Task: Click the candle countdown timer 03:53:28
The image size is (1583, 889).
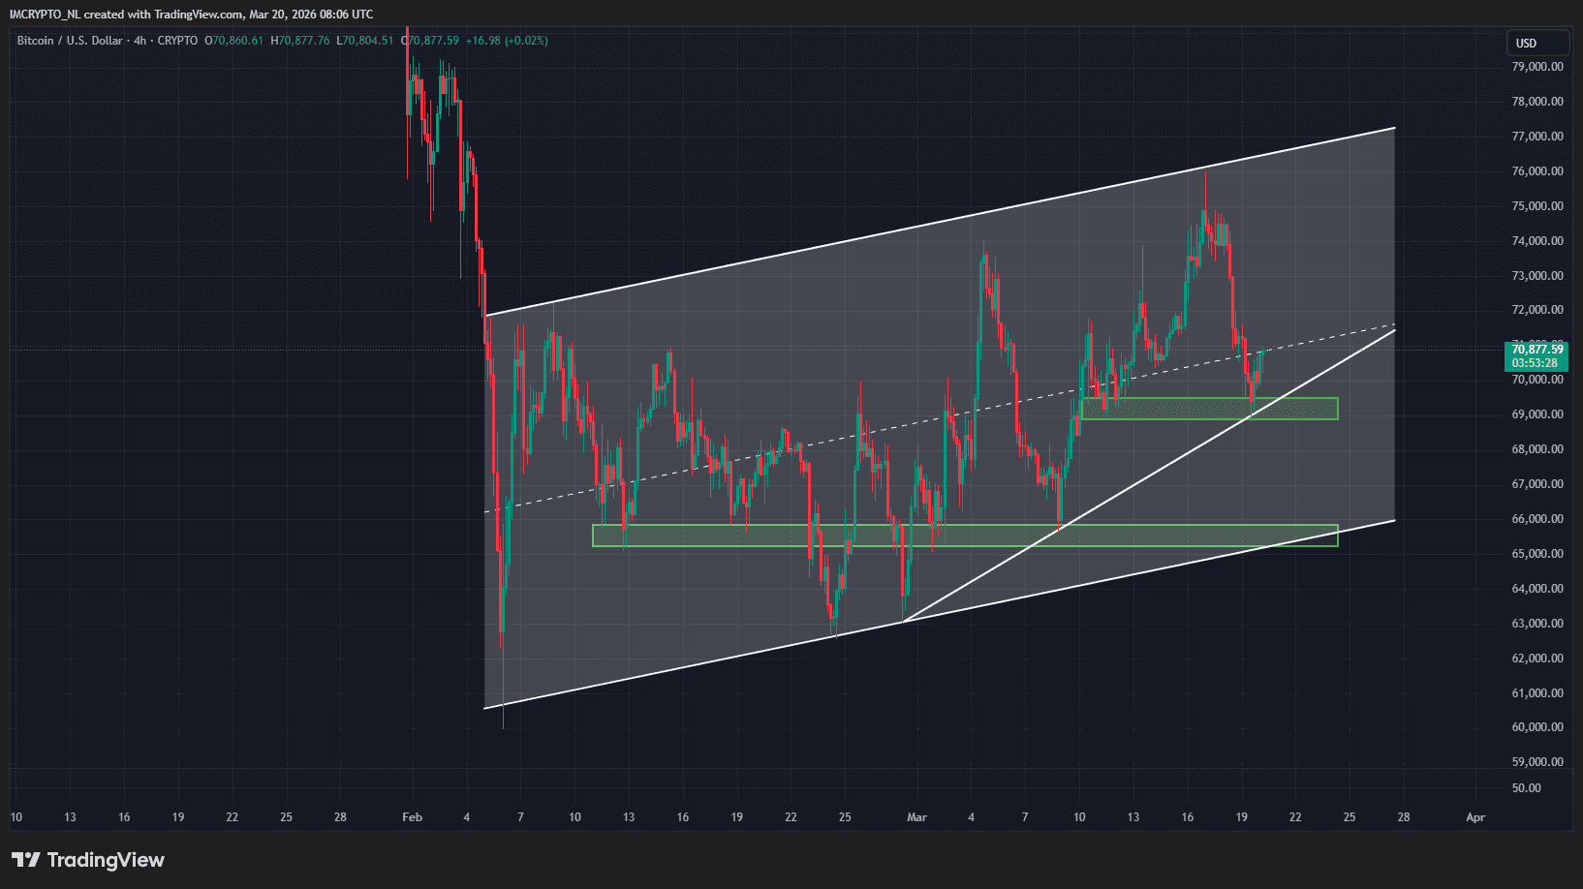Action: (1535, 363)
